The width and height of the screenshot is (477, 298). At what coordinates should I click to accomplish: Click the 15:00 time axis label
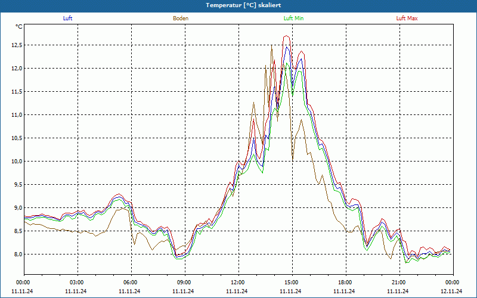[291, 283]
